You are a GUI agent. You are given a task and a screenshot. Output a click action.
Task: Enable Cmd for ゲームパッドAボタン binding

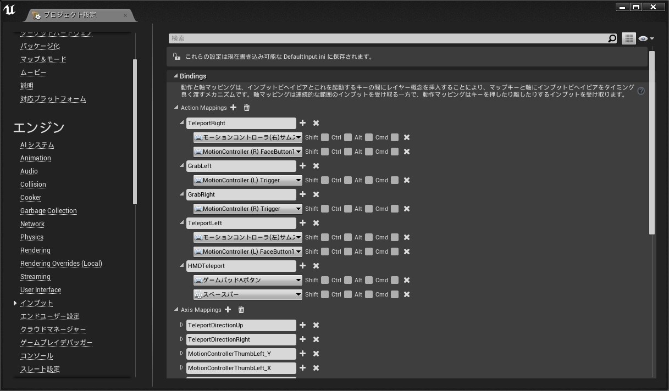395,280
